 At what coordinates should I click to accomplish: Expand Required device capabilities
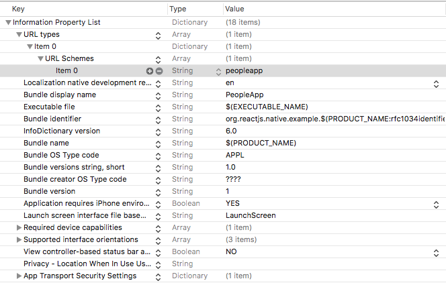[19, 228]
